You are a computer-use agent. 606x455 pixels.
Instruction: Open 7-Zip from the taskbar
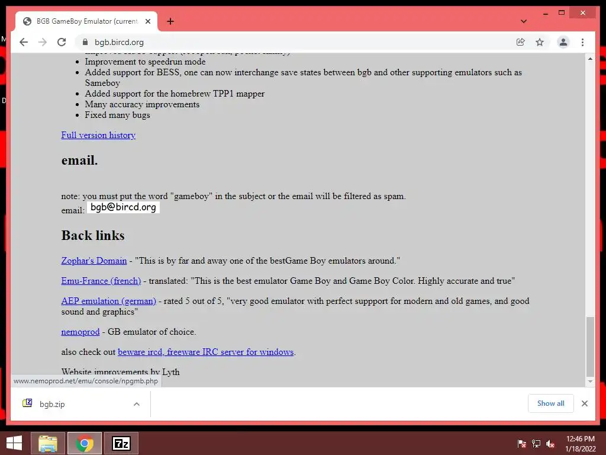[x=121, y=443]
